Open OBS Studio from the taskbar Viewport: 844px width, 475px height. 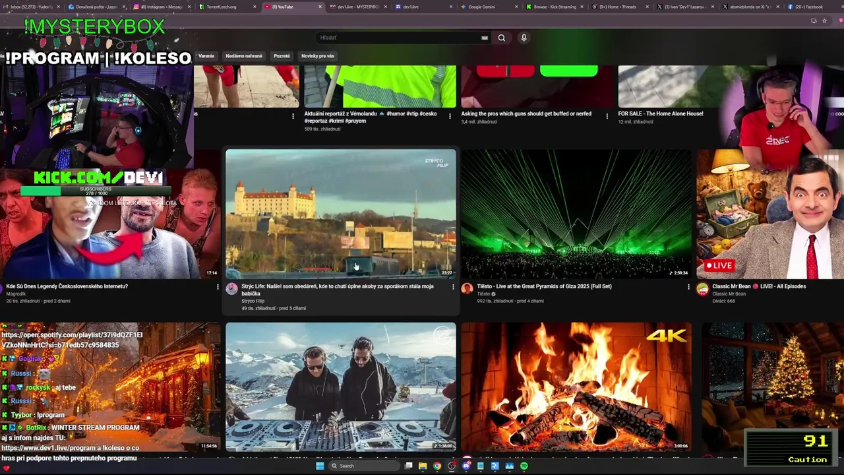452,466
